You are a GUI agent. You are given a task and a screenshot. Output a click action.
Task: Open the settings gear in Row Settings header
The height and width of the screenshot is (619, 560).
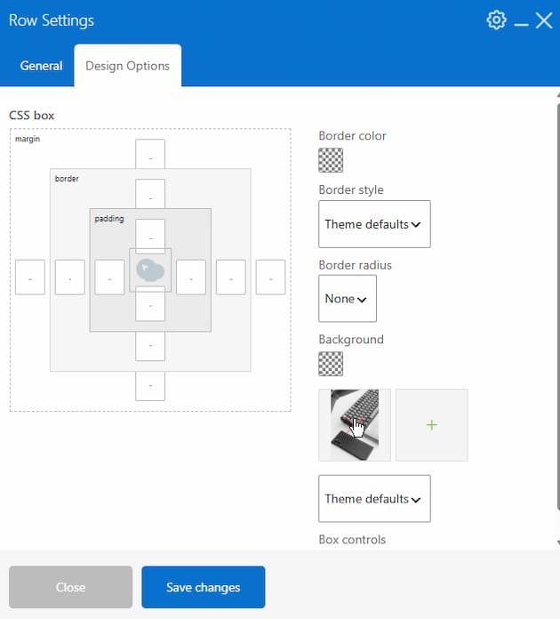[x=496, y=20]
